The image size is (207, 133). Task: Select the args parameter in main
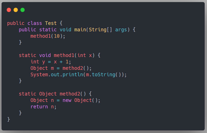coord(121,30)
